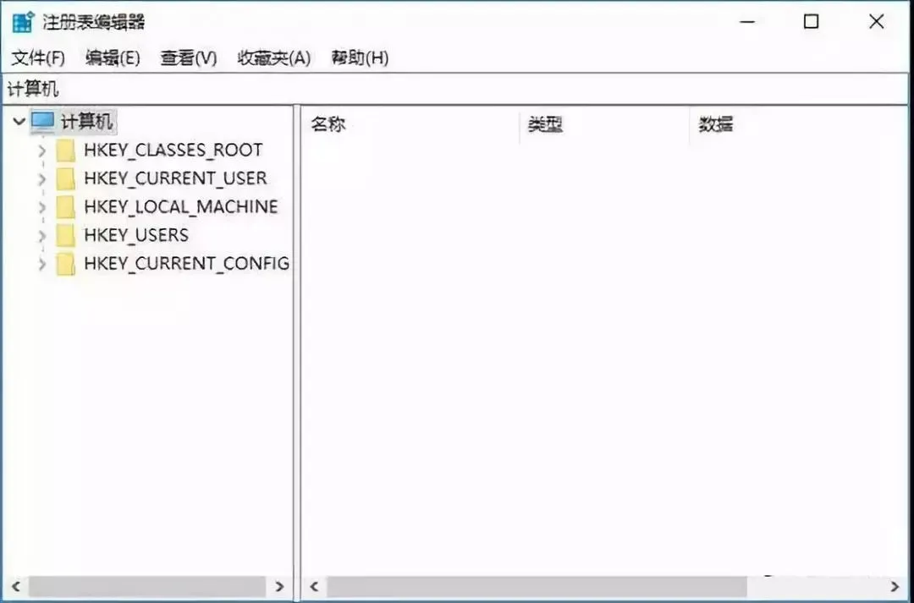
Task: Sort by the 数据 column header
Action: tap(715, 123)
